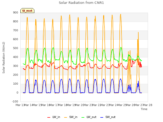Toggle the SW_out legend entry
Viewport: 163px width, 122px height.
point(108,117)
